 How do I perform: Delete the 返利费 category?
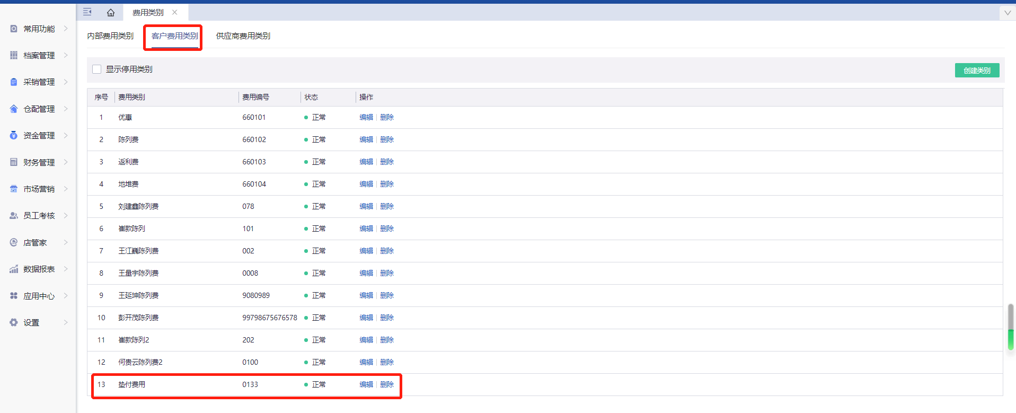387,162
